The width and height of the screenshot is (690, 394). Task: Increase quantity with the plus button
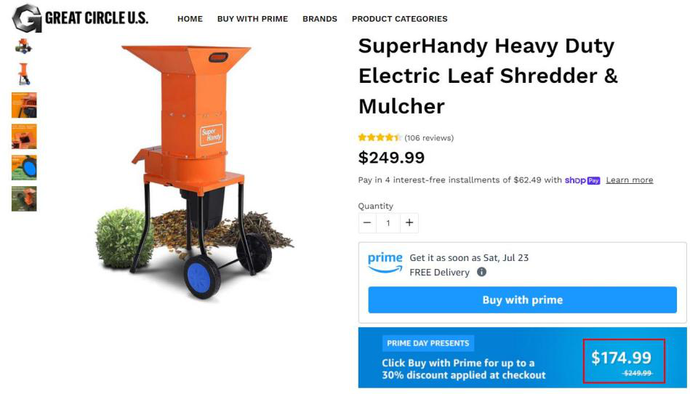pyautogui.click(x=409, y=222)
